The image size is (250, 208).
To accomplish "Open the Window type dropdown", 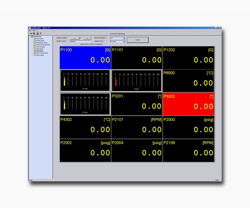I will 124,41.
